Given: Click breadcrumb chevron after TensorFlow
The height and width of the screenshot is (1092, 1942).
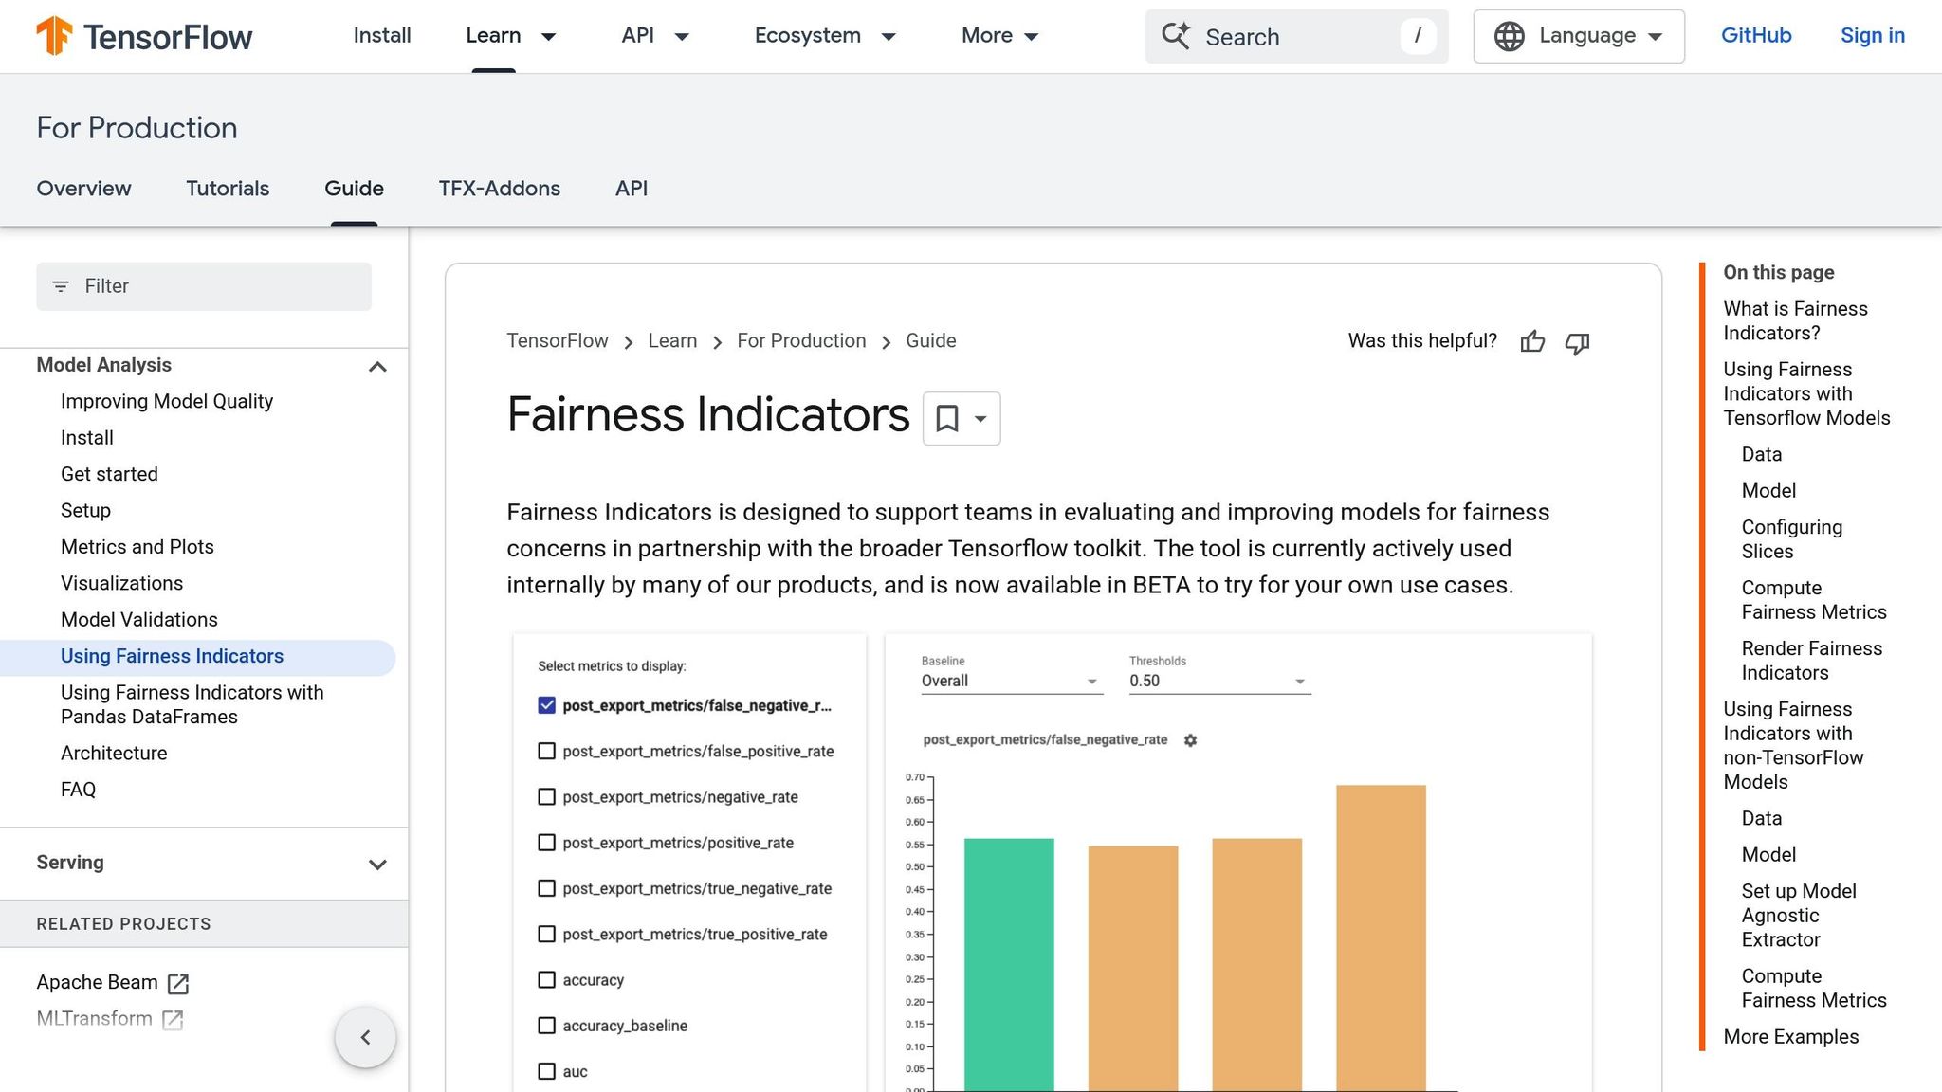Looking at the screenshot, I should pyautogui.click(x=628, y=342).
